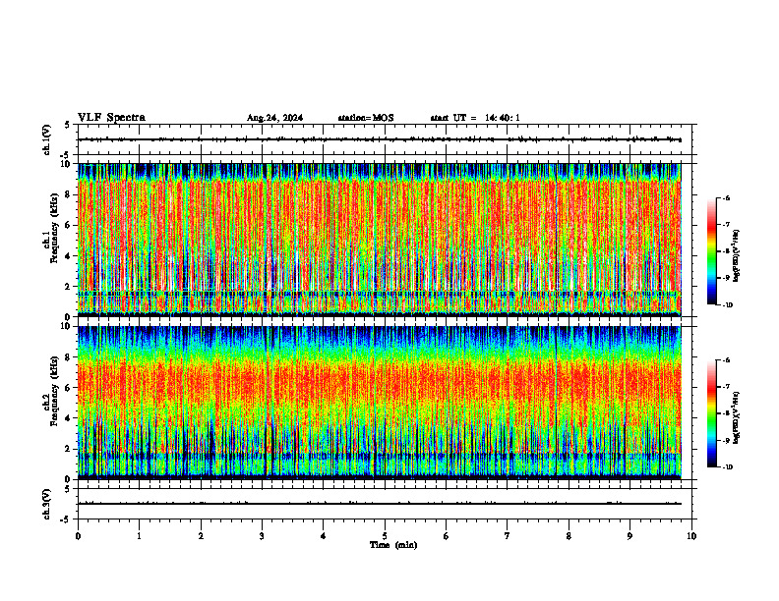Click the time axis tick label "5"

(x=385, y=536)
